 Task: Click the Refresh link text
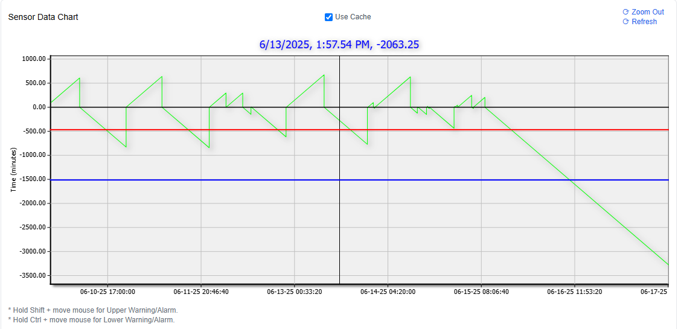coord(644,22)
